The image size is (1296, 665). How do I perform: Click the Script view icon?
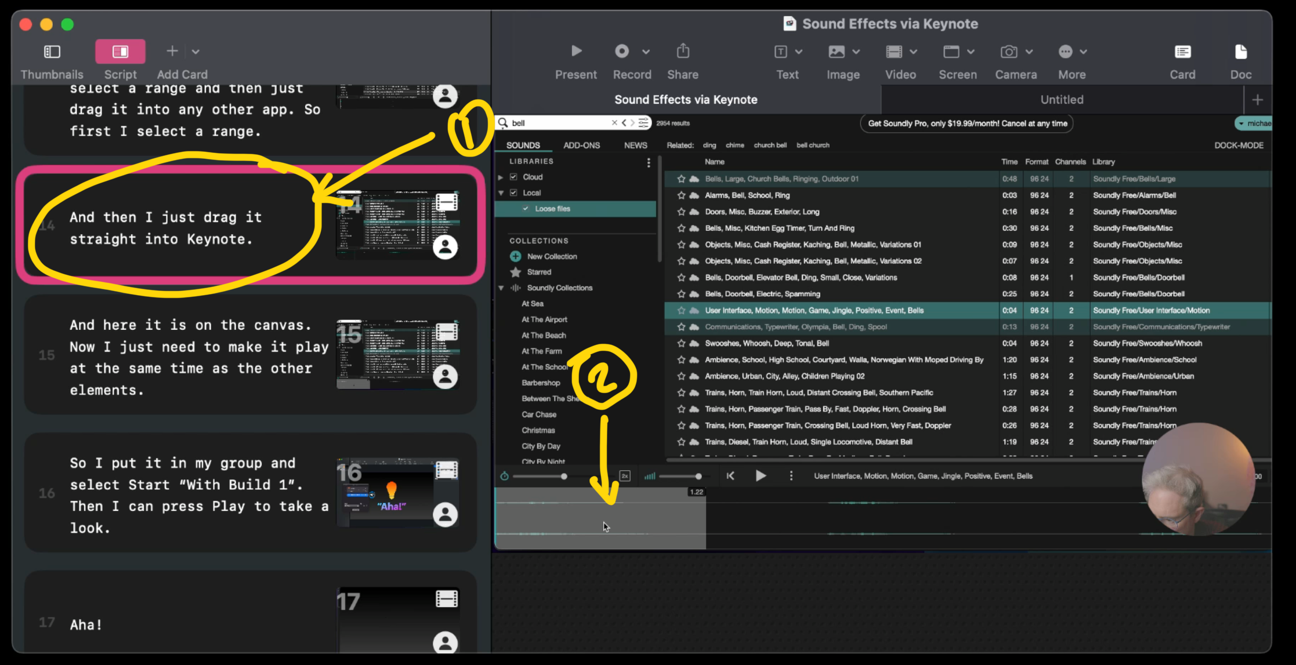click(x=120, y=52)
